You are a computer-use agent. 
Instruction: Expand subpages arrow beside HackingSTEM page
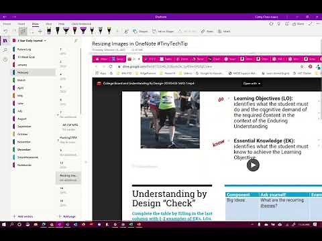tap(58, 140)
